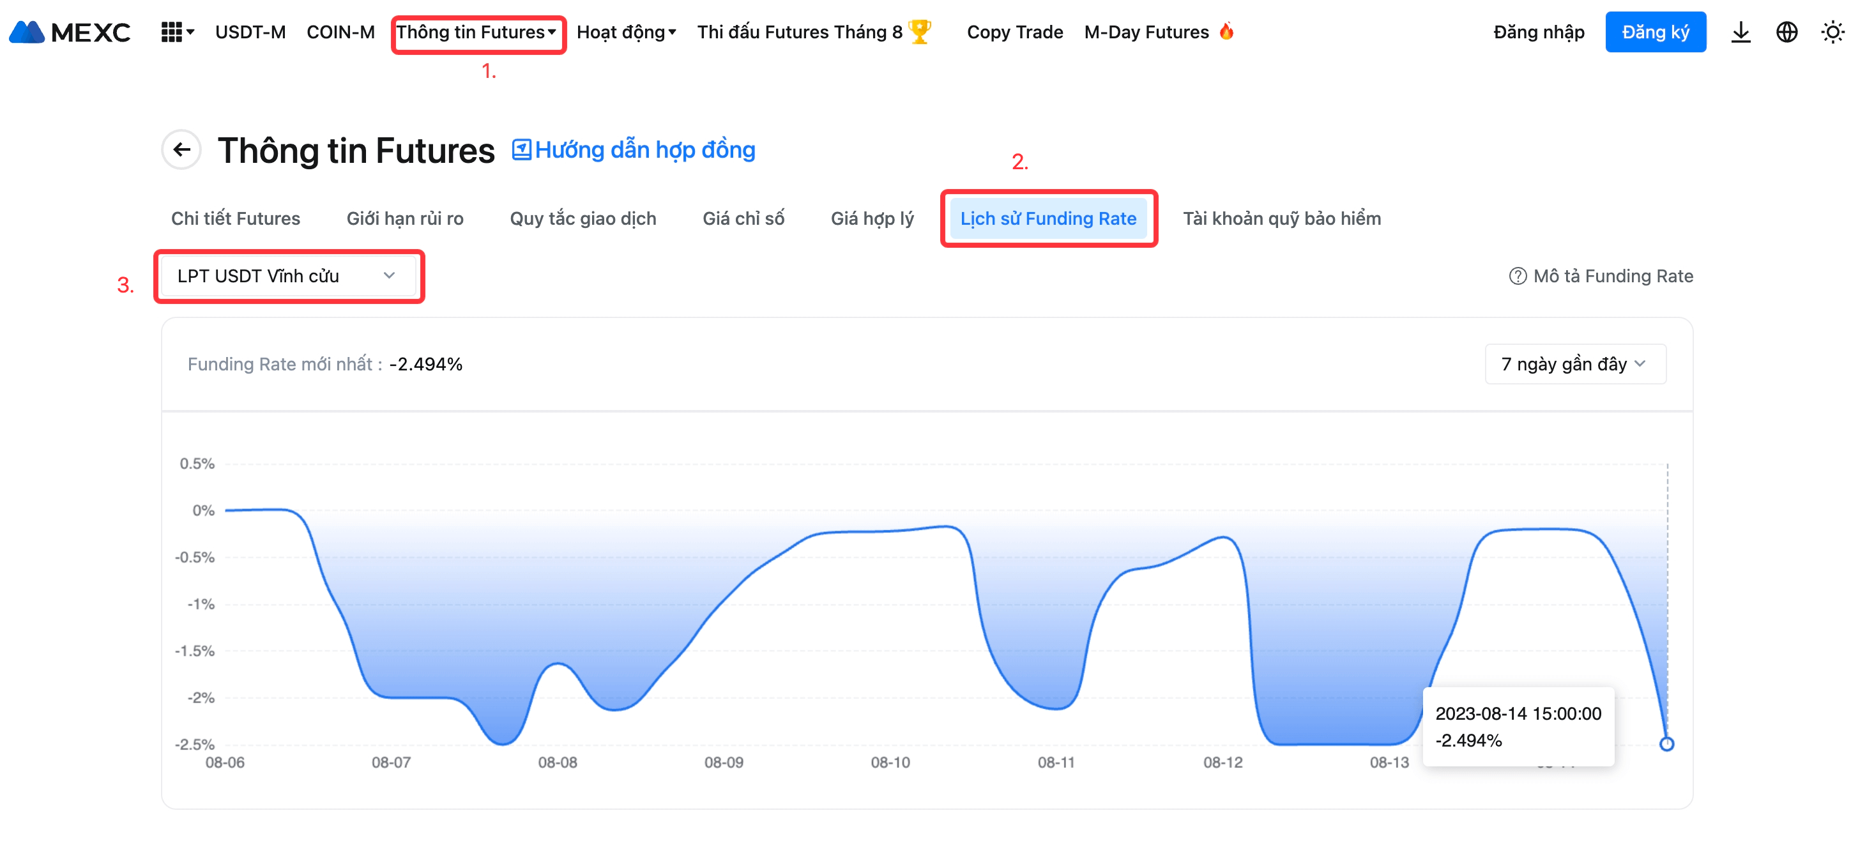
Task: Click the Đăng ký button
Action: point(1655,33)
